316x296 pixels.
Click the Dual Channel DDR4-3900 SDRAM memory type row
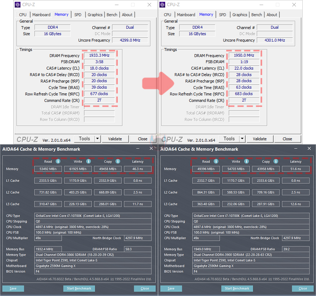(251, 255)
